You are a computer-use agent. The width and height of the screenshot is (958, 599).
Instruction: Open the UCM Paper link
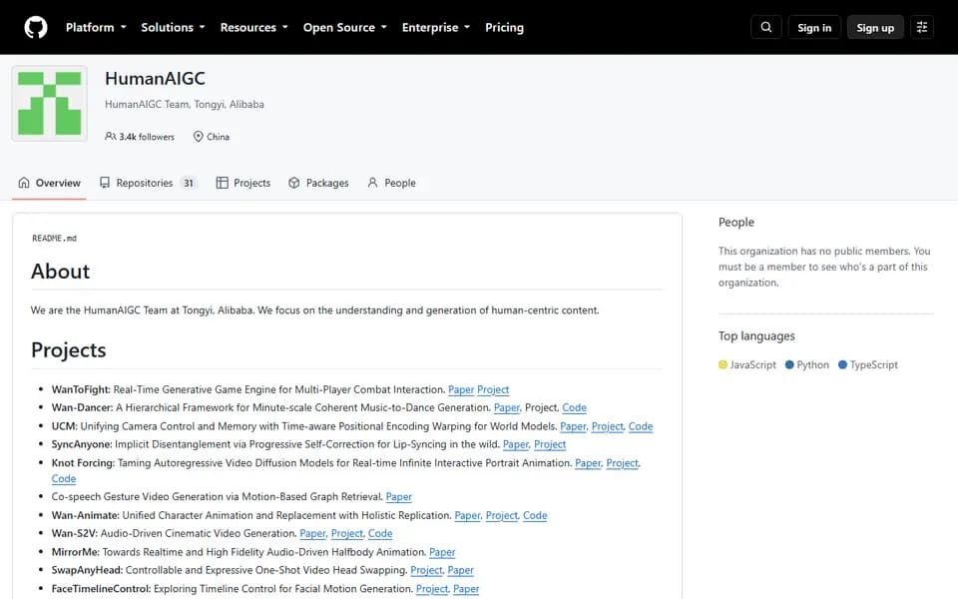click(x=573, y=426)
